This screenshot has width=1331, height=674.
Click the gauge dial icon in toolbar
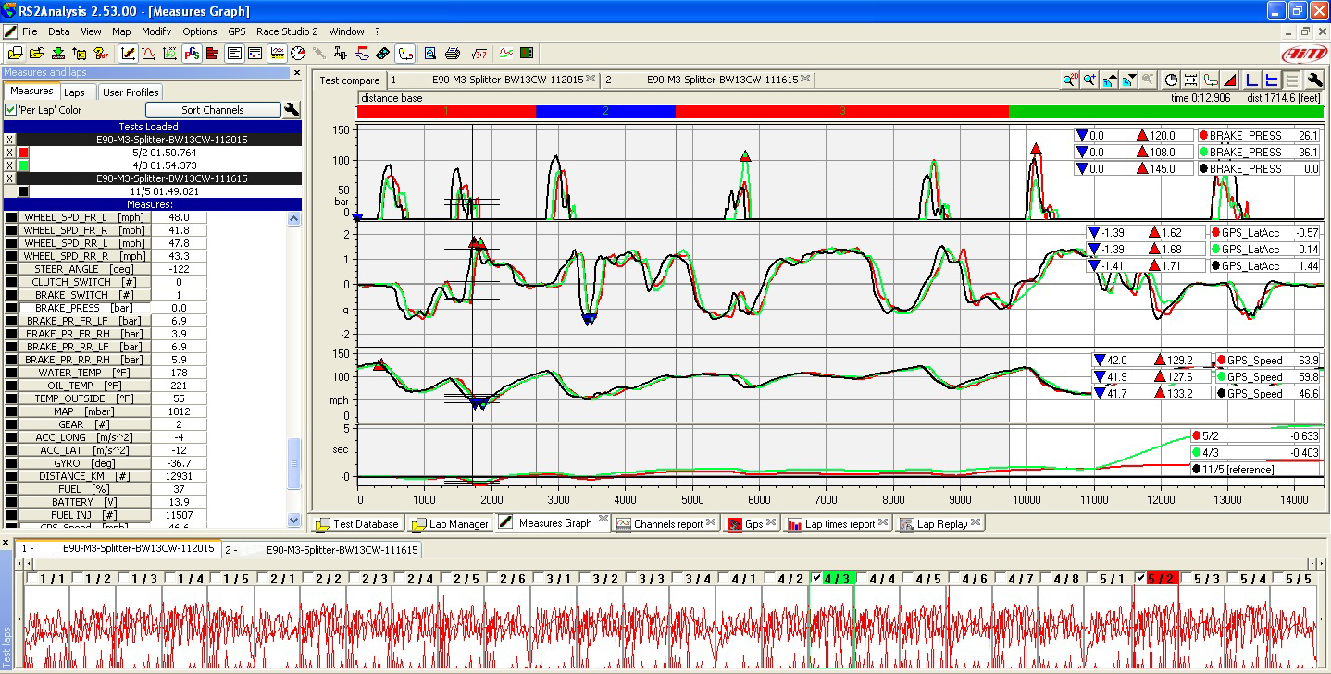point(297,53)
